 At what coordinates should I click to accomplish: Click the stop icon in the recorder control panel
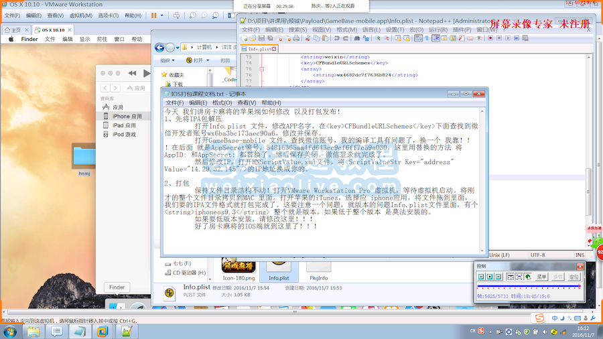490,277
